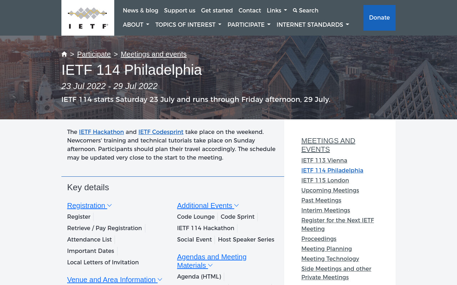Open IETF 114 Hackathon link
The image size is (457, 285).
(206, 228)
